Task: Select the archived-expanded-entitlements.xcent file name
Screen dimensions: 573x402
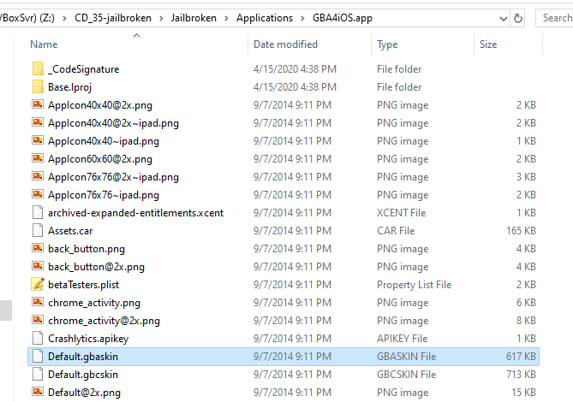Action: tap(136, 213)
